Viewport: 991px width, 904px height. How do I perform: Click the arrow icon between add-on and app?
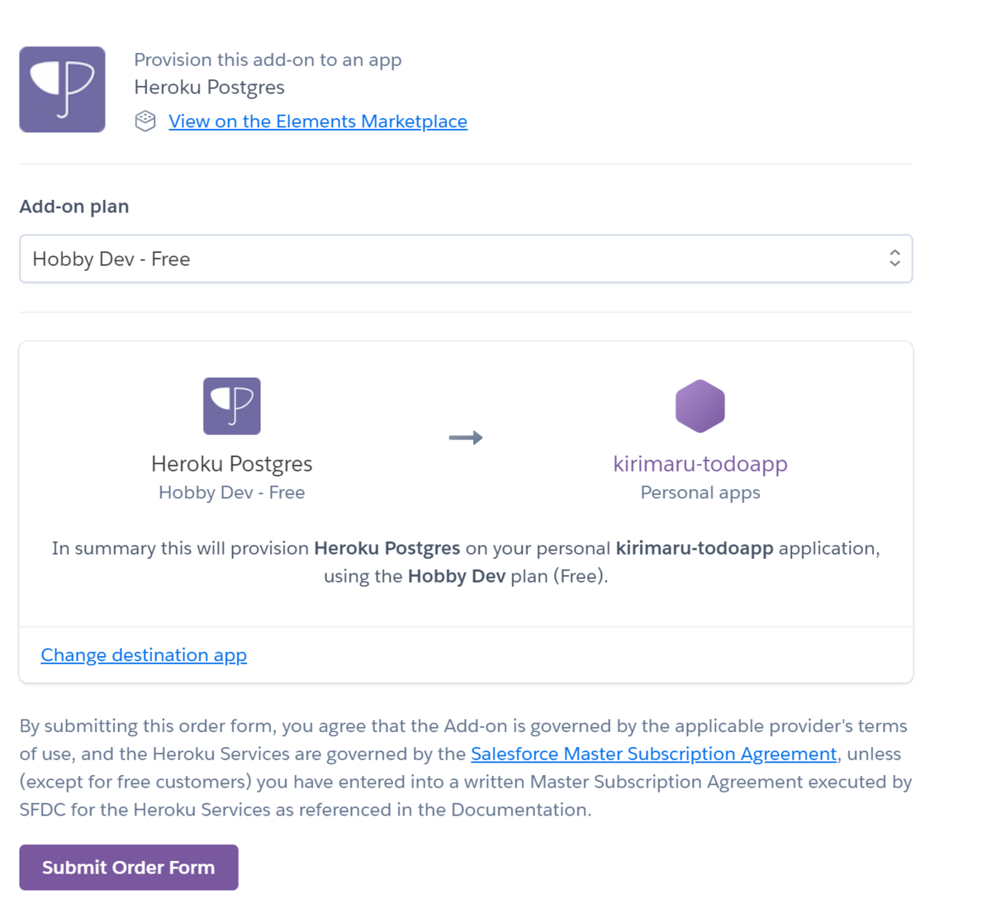click(x=466, y=437)
